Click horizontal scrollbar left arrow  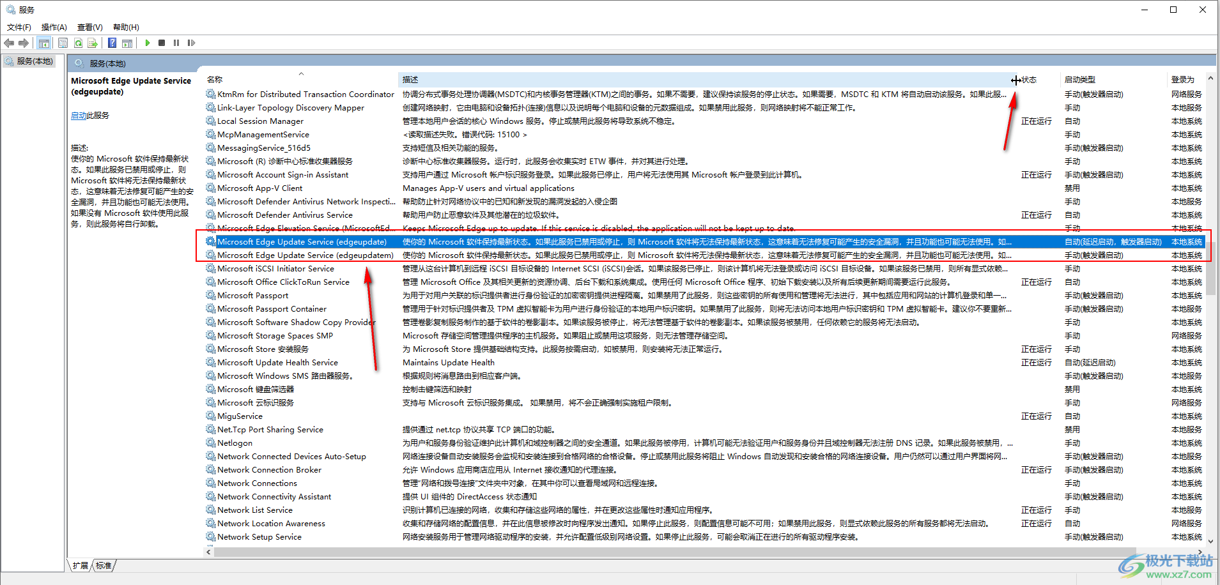[x=209, y=552]
